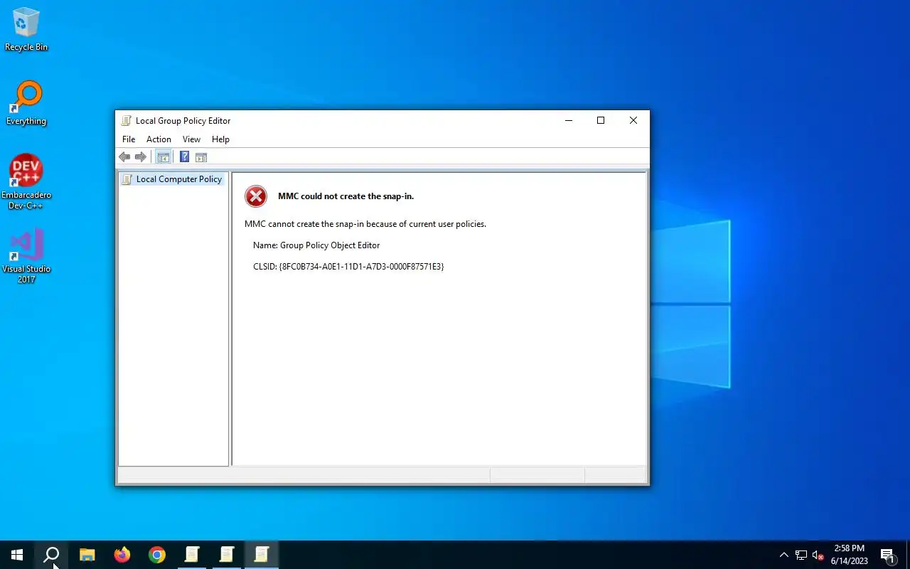Screen dimensions: 910x569
Task: Toggle Show/Hide Console Tree toolbar icon
Action: (164, 157)
